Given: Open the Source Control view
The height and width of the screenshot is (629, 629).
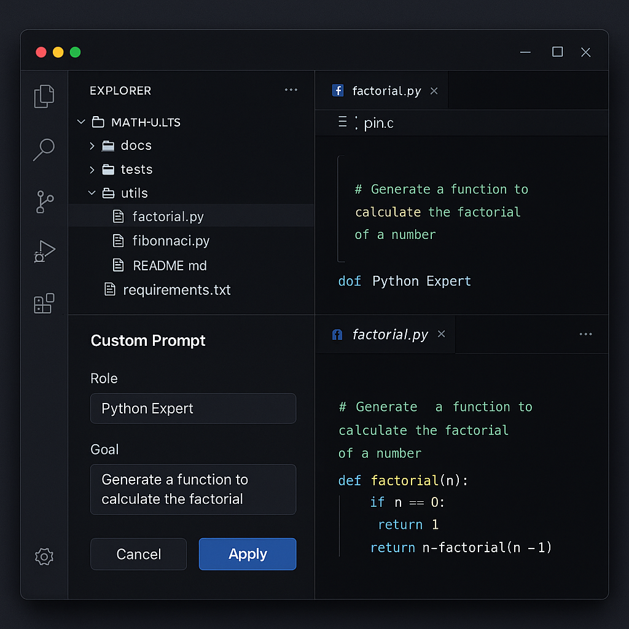Looking at the screenshot, I should pyautogui.click(x=44, y=201).
